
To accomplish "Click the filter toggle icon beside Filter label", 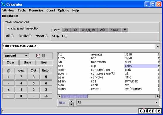I will tap(71, 103).
